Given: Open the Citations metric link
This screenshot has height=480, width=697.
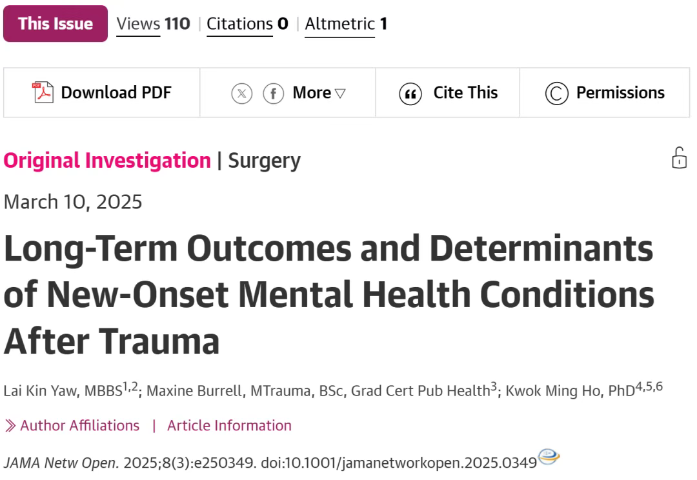Looking at the screenshot, I should click(x=248, y=24).
